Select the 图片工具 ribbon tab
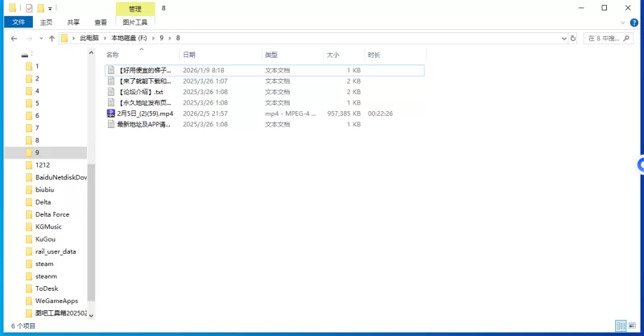644x336 pixels. 135,23
